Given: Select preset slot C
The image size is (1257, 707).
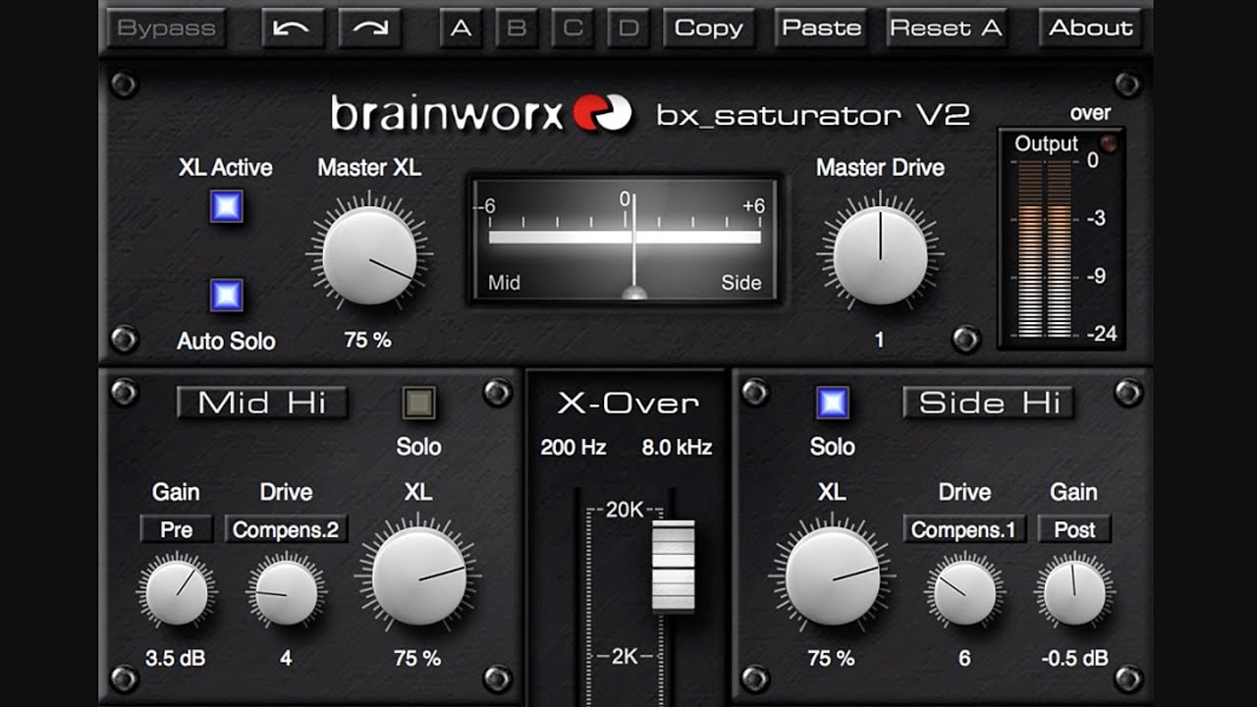Looking at the screenshot, I should [573, 27].
